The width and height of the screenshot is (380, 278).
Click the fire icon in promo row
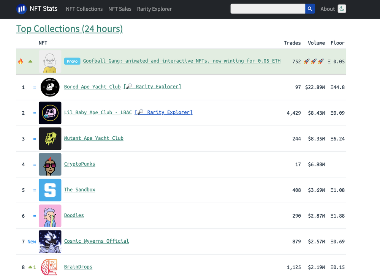click(x=21, y=61)
